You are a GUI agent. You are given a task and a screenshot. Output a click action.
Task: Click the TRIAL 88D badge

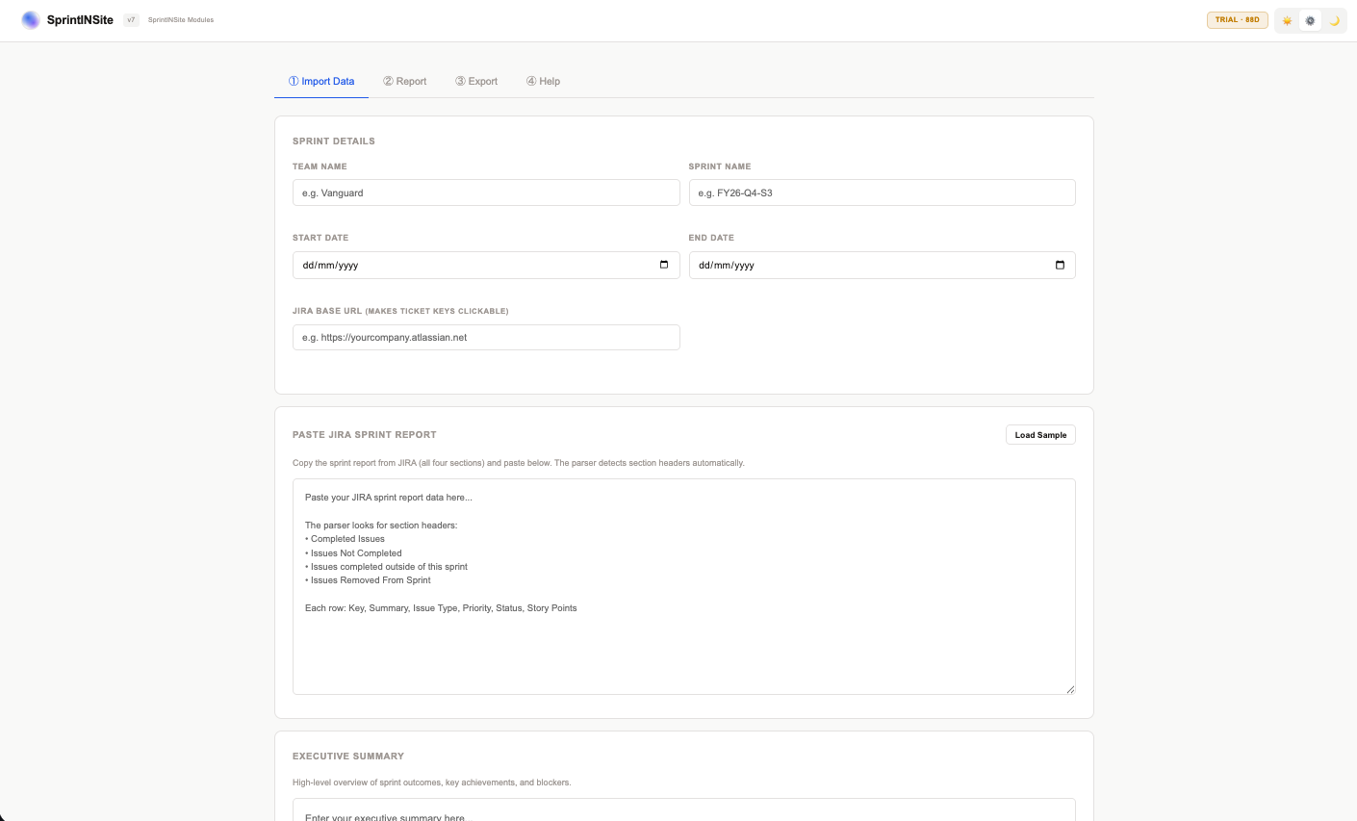click(1238, 19)
